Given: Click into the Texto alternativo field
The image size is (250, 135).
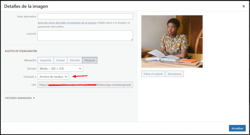Looking at the screenshot, I should coord(85,16).
